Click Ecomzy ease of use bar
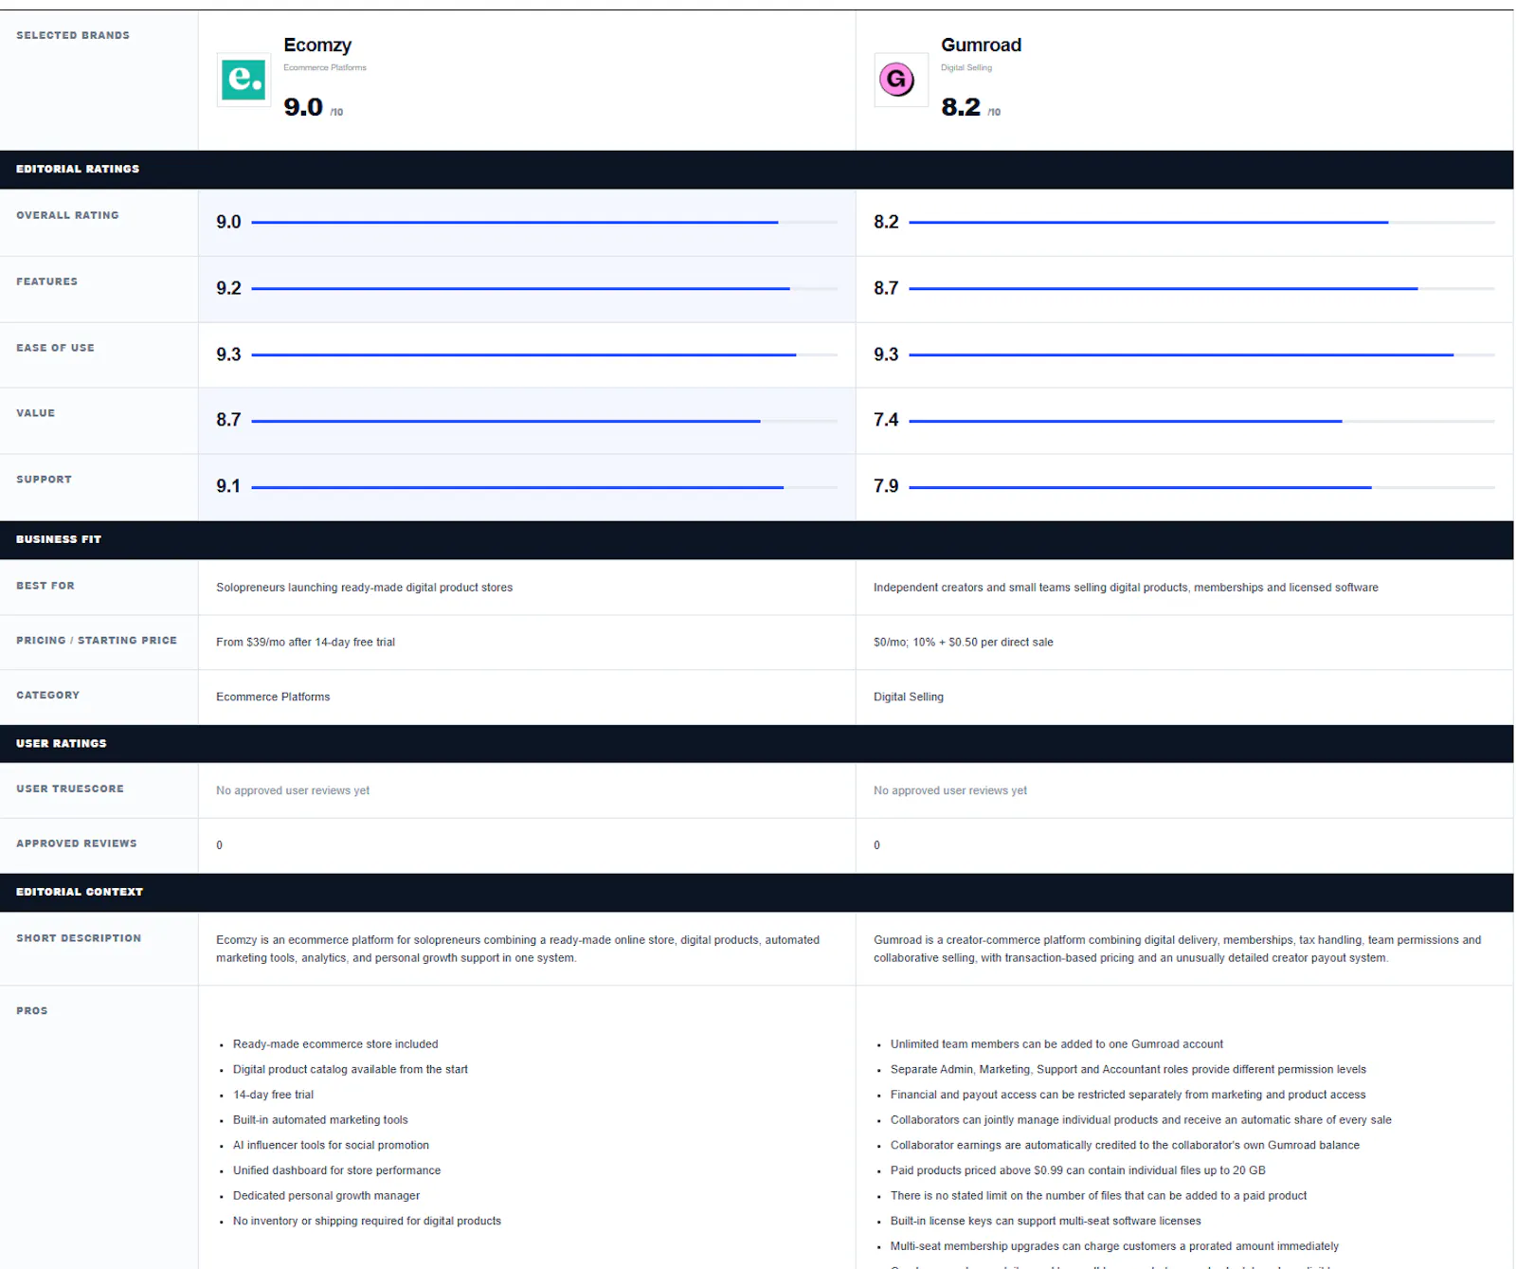Screen dimensions: 1516x1269 click(544, 354)
